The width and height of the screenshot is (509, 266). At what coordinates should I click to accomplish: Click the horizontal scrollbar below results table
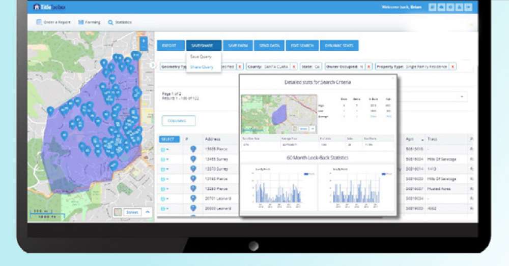269,217
